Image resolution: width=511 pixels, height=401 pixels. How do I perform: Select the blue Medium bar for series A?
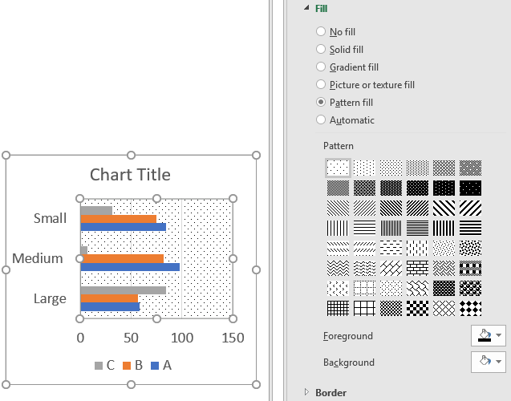(130, 267)
